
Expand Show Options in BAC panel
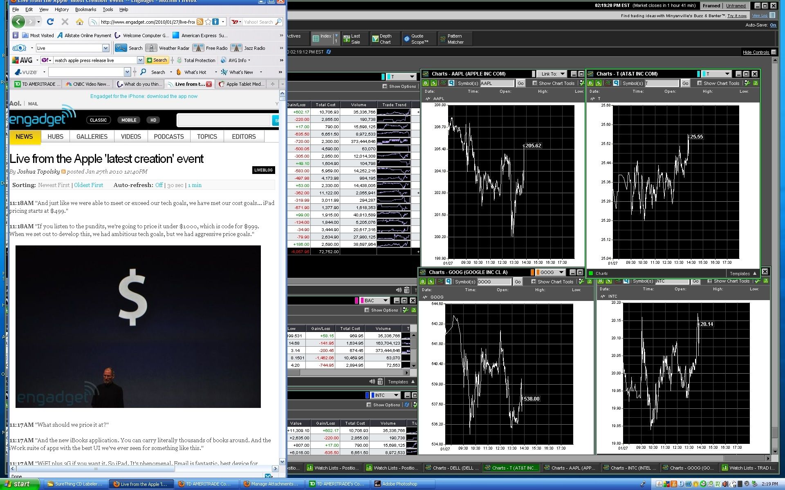pos(381,310)
